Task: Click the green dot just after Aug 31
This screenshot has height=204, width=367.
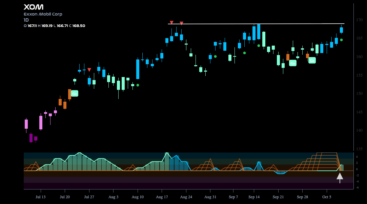Action: click(x=215, y=56)
